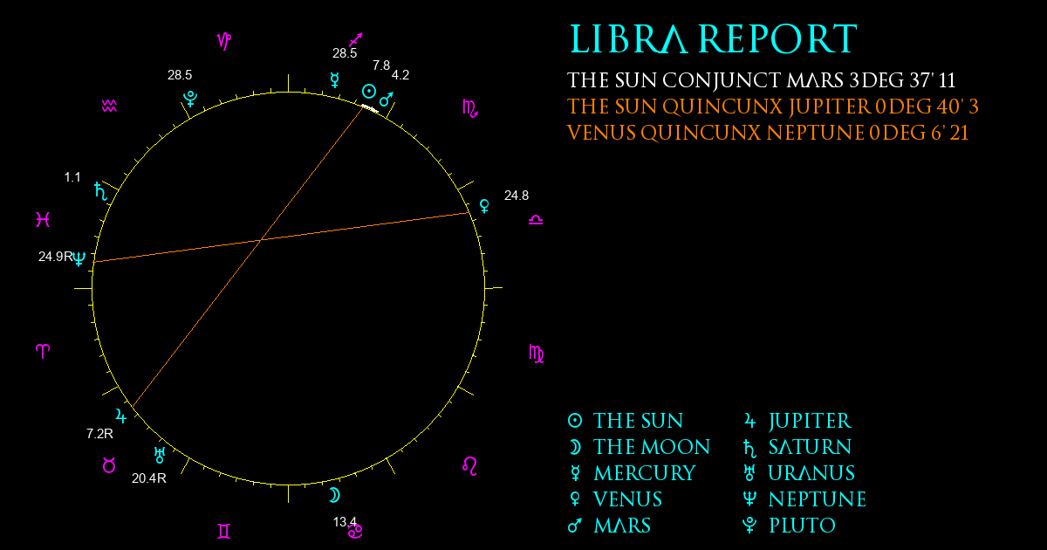Click the Sagittarius arrow symbol
This screenshot has width=1047, height=550.
click(356, 39)
